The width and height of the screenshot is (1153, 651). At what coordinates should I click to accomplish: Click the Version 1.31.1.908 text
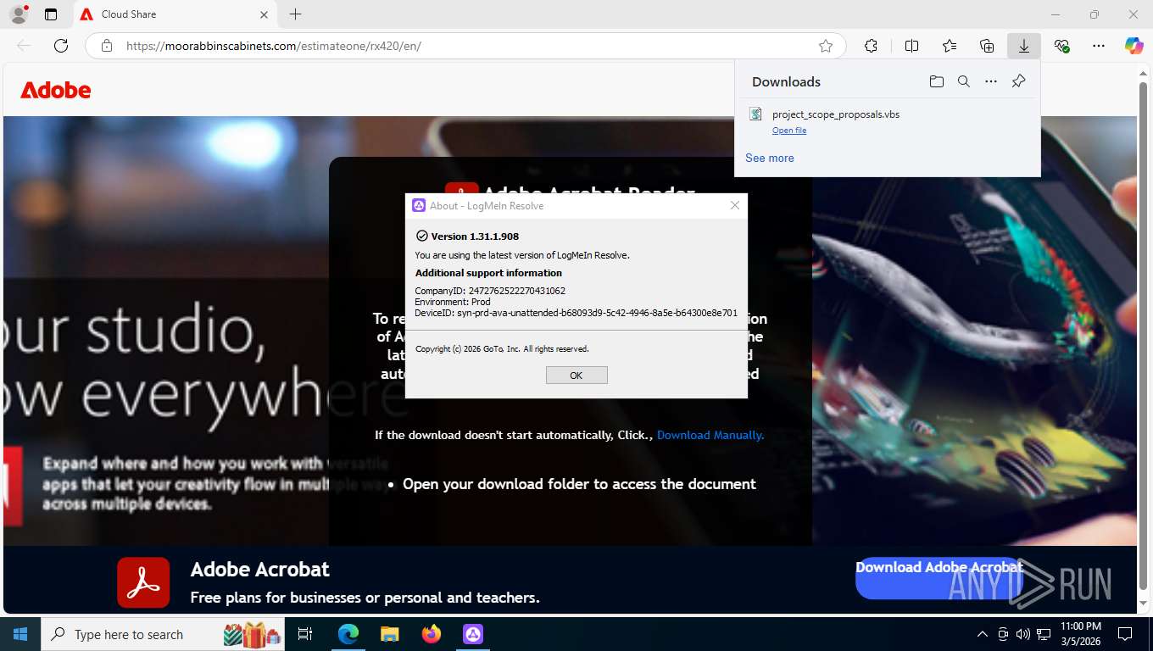point(475,236)
